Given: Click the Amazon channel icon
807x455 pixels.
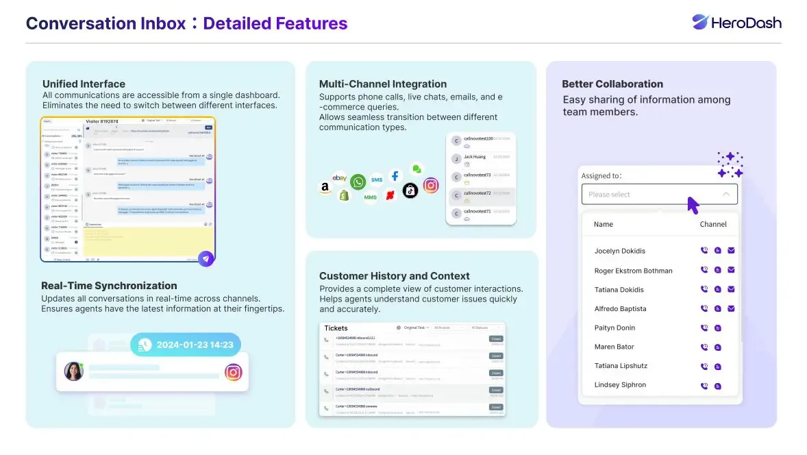Looking at the screenshot, I should click(325, 187).
